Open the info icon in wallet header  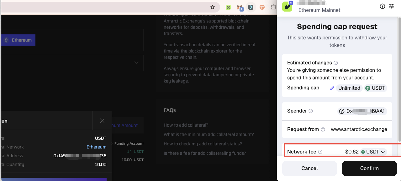pyautogui.click(x=383, y=6)
